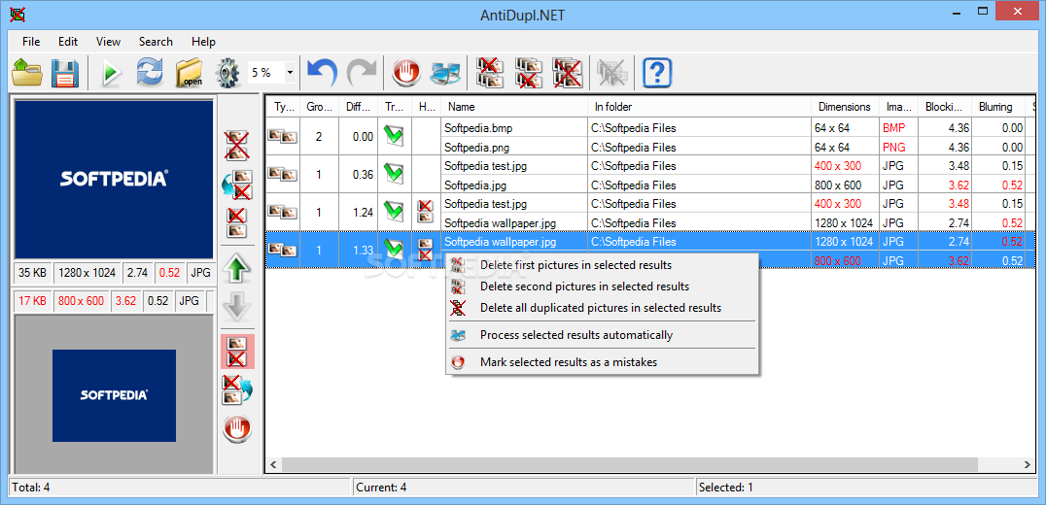Click toolbar delete first pictures icon
The image size is (1046, 505).
(x=490, y=72)
